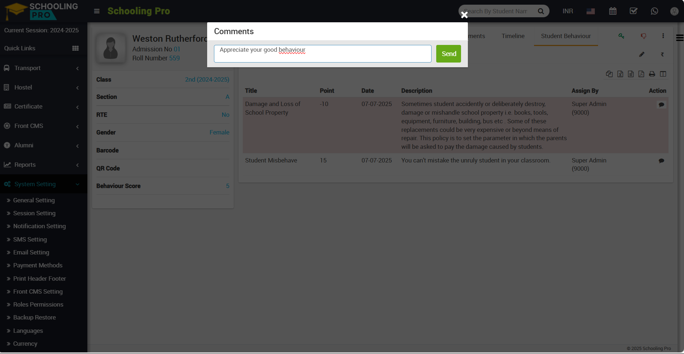The height and width of the screenshot is (354, 684).
Task: Expand the Alumni menu
Action: pos(44,145)
